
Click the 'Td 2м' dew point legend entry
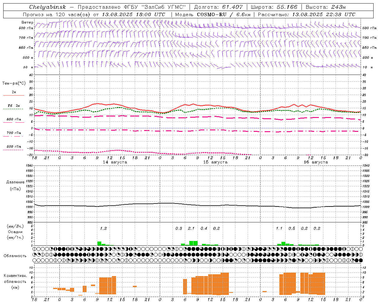click(14, 106)
